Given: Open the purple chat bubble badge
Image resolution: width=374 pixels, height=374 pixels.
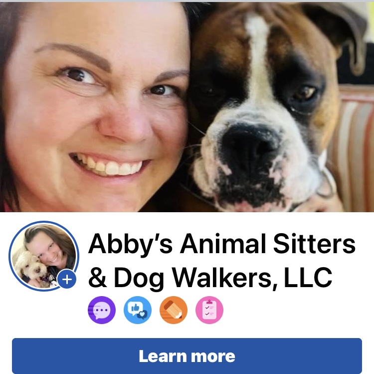Looking at the screenshot, I should pos(102,310).
